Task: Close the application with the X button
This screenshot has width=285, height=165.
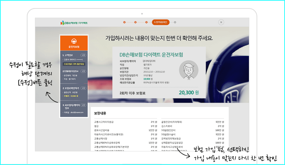Action: (221, 22)
